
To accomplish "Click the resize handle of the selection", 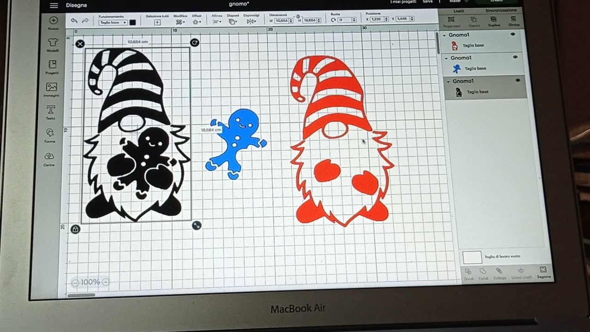I will coord(197,225).
